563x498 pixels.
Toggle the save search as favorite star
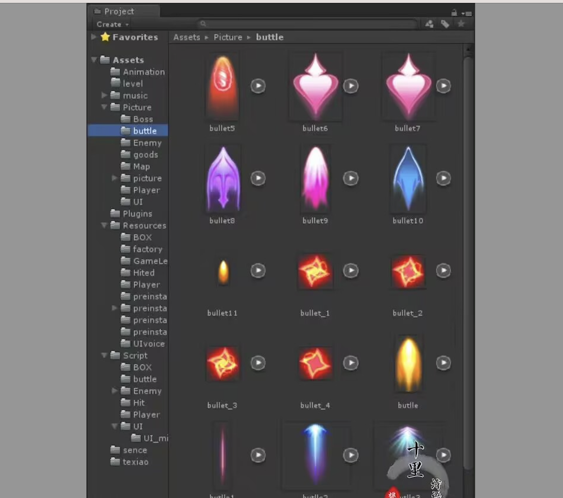[x=461, y=24]
